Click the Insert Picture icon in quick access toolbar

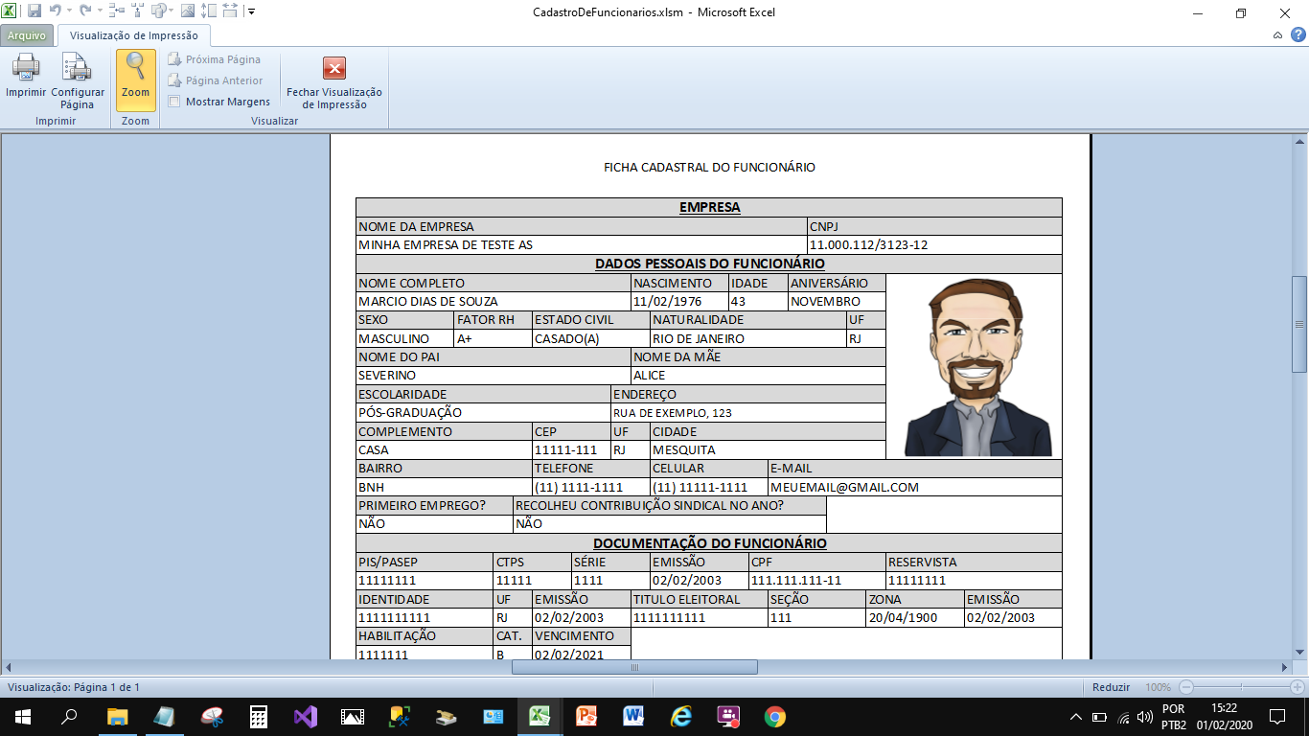click(188, 11)
